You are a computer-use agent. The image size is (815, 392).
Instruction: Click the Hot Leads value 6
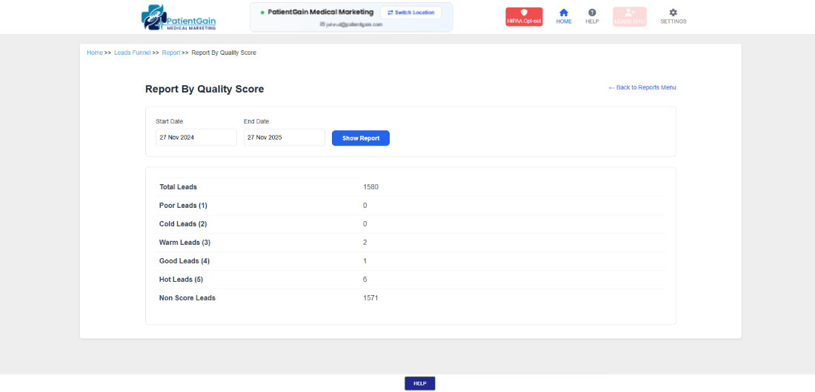click(x=365, y=280)
